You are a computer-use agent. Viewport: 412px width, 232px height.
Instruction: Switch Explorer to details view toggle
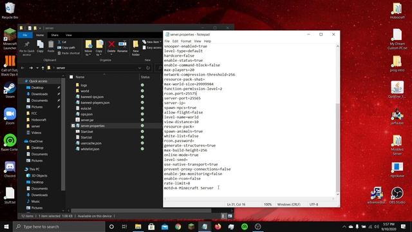(223, 216)
